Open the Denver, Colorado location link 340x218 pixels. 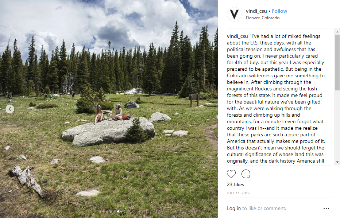click(x=263, y=18)
